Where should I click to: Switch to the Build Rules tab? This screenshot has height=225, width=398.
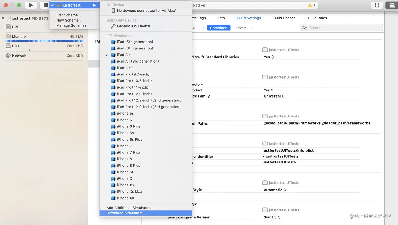tap(317, 18)
